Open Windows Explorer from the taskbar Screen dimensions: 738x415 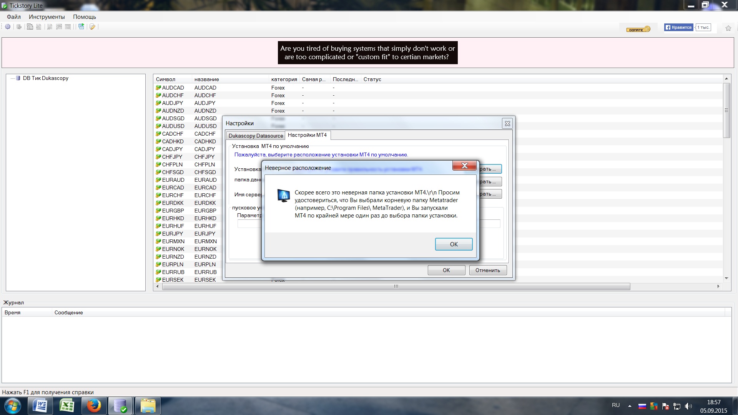click(148, 406)
